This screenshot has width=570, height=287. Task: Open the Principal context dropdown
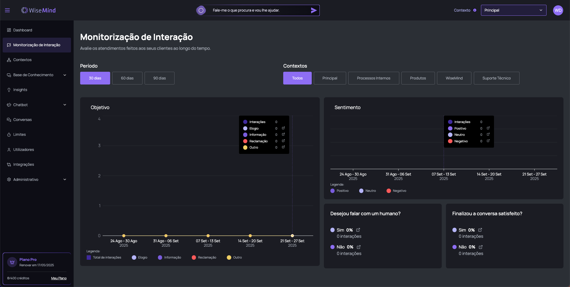[513, 10]
